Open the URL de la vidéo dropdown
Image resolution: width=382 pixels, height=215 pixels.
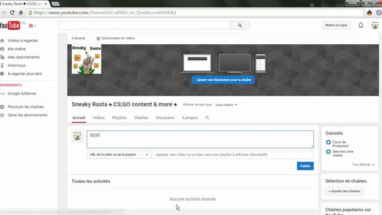119,155
